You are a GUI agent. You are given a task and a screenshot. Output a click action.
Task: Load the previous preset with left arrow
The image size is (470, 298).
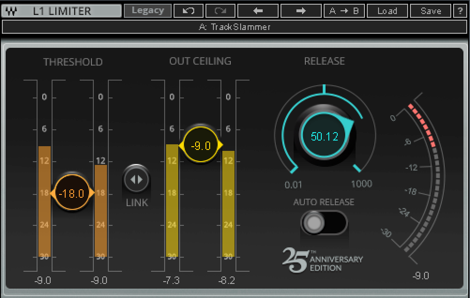pyautogui.click(x=258, y=11)
